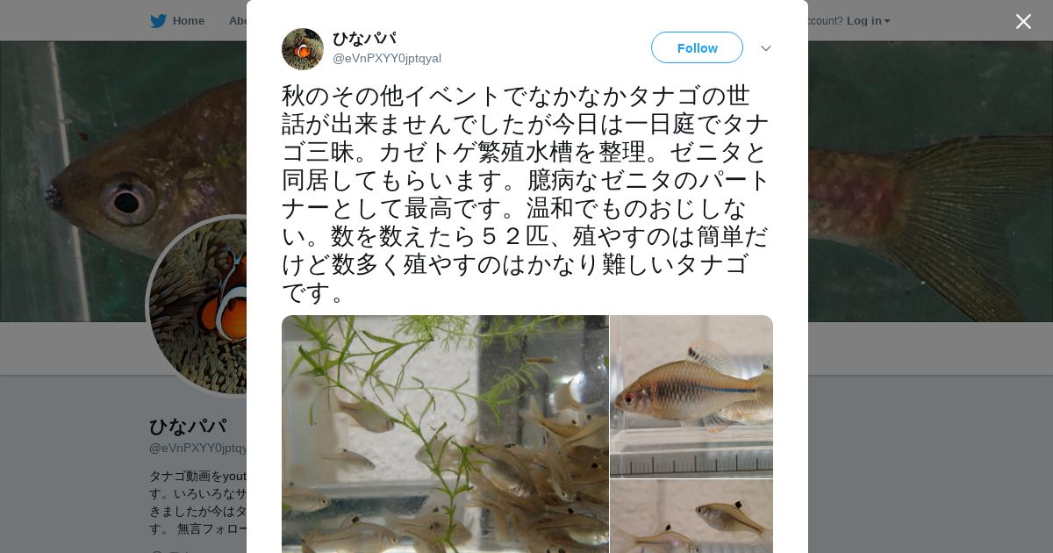This screenshot has height=553, width=1053.
Task: Open tweet author's clownfish avatar
Action: [303, 49]
